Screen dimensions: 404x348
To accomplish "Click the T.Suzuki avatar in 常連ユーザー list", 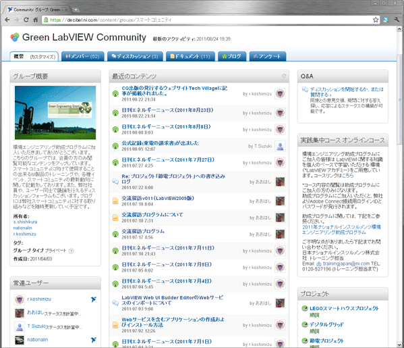I will click(20, 327).
